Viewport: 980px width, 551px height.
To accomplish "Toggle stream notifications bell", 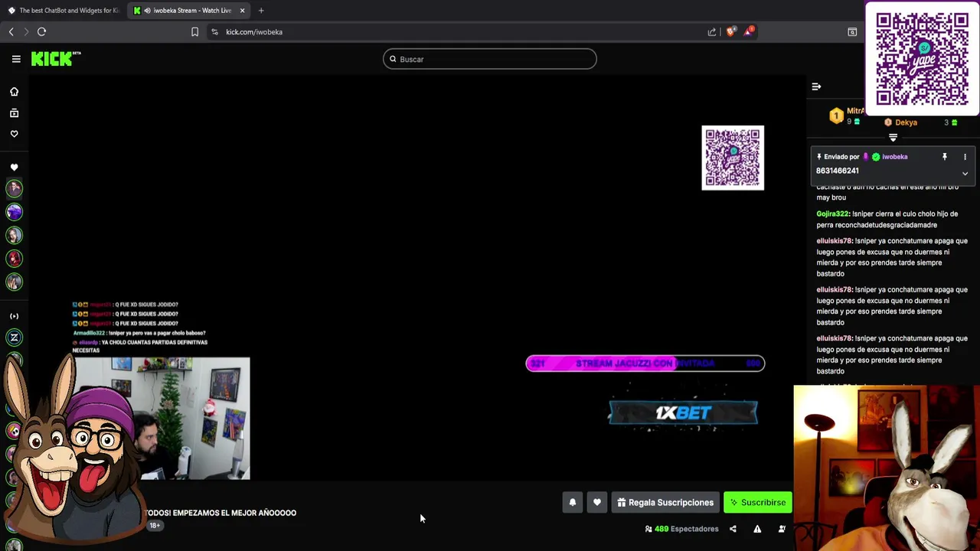I will [572, 503].
